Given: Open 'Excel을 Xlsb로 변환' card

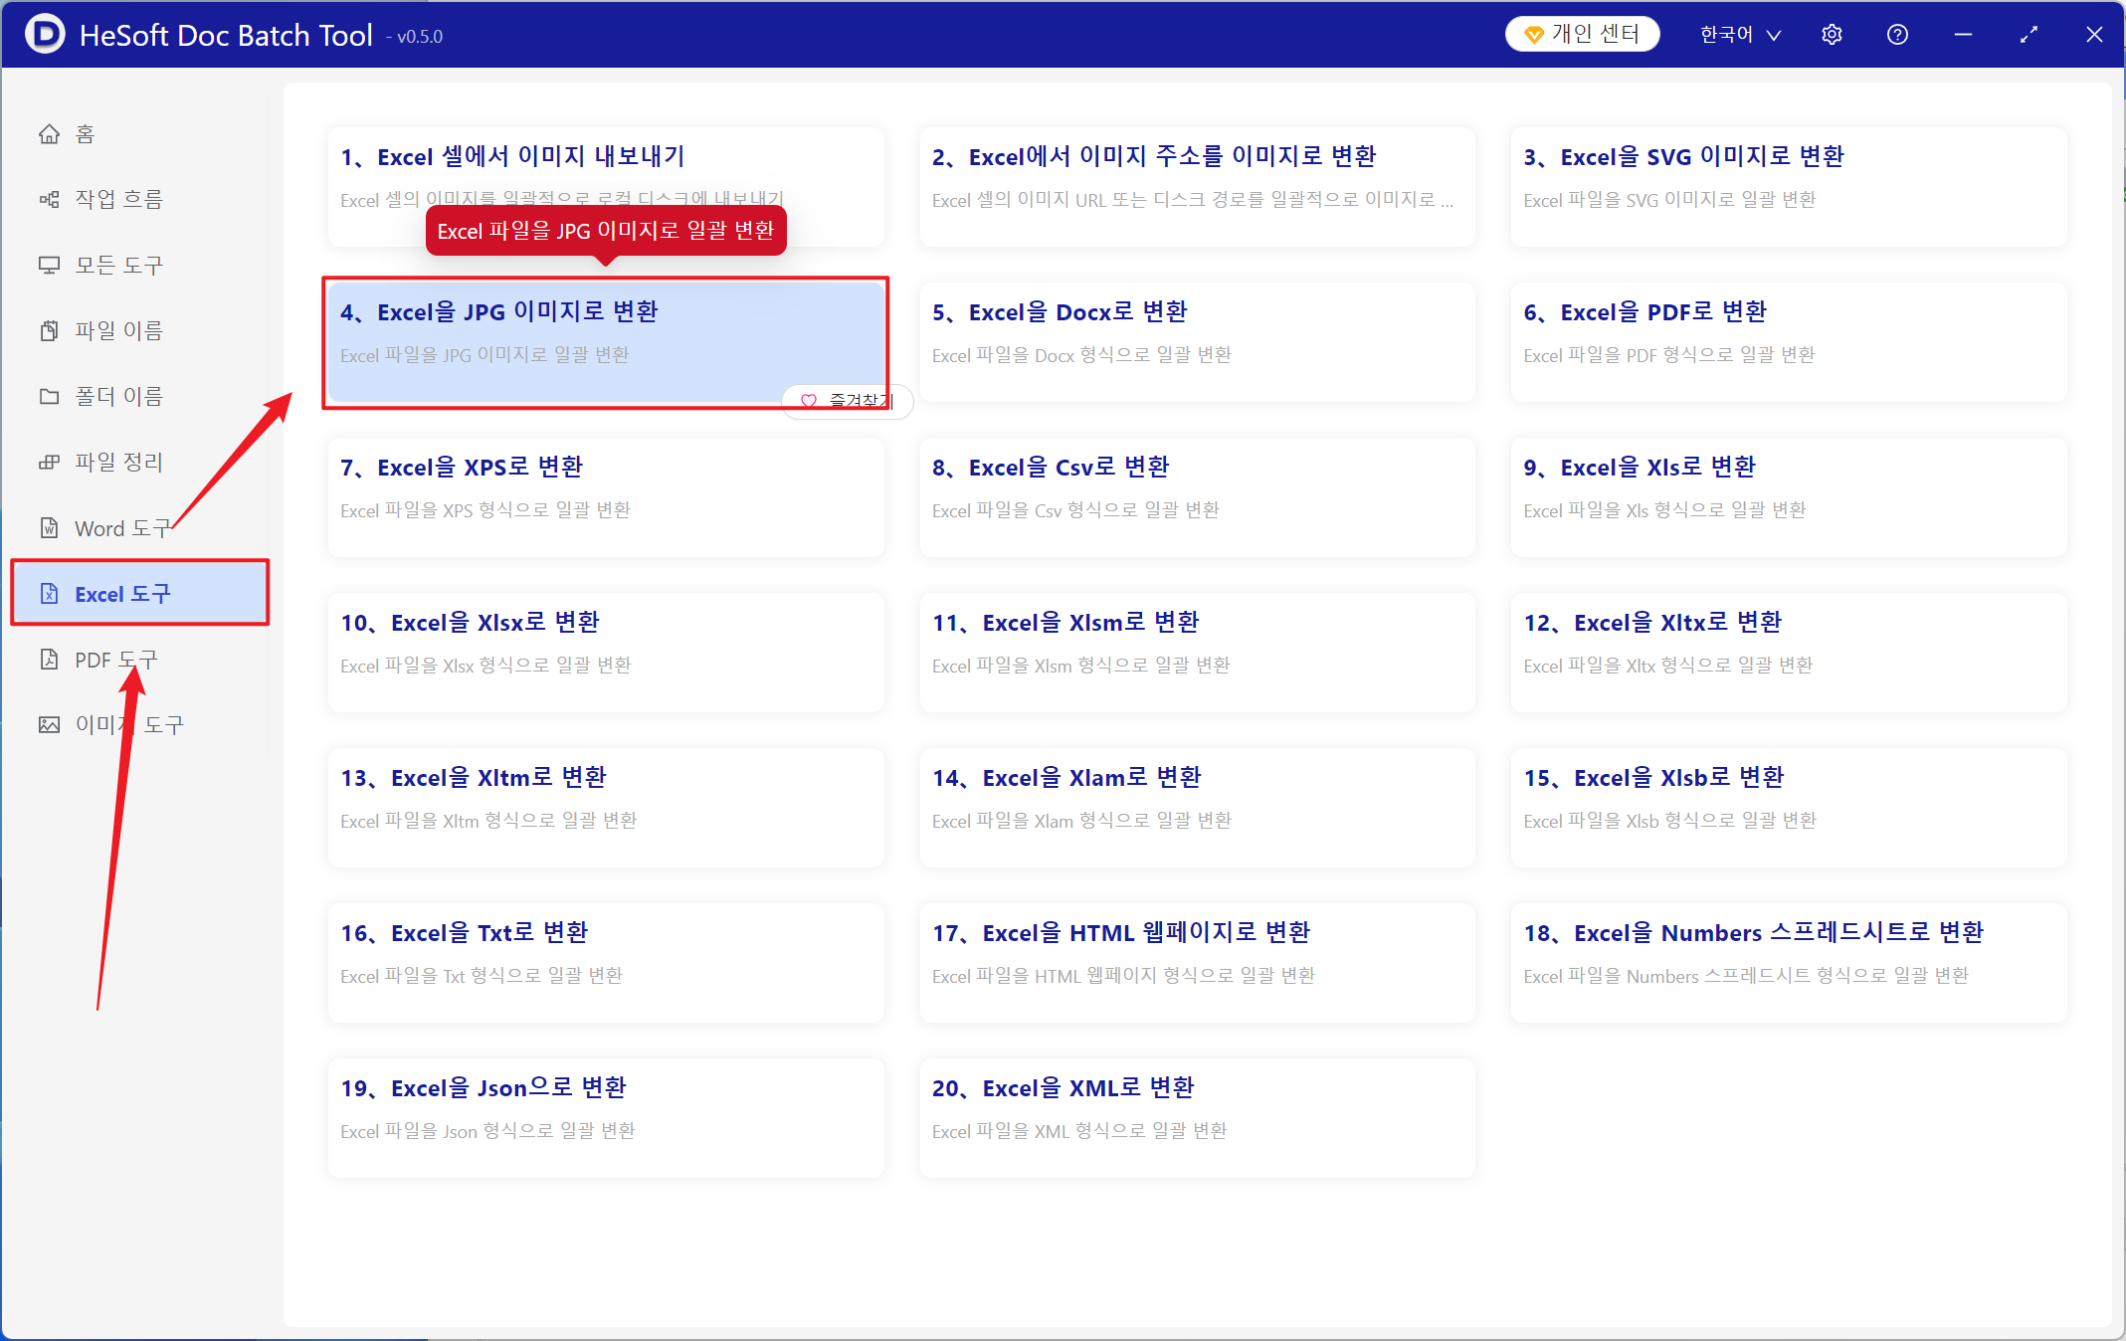Looking at the screenshot, I should pos(1789,808).
